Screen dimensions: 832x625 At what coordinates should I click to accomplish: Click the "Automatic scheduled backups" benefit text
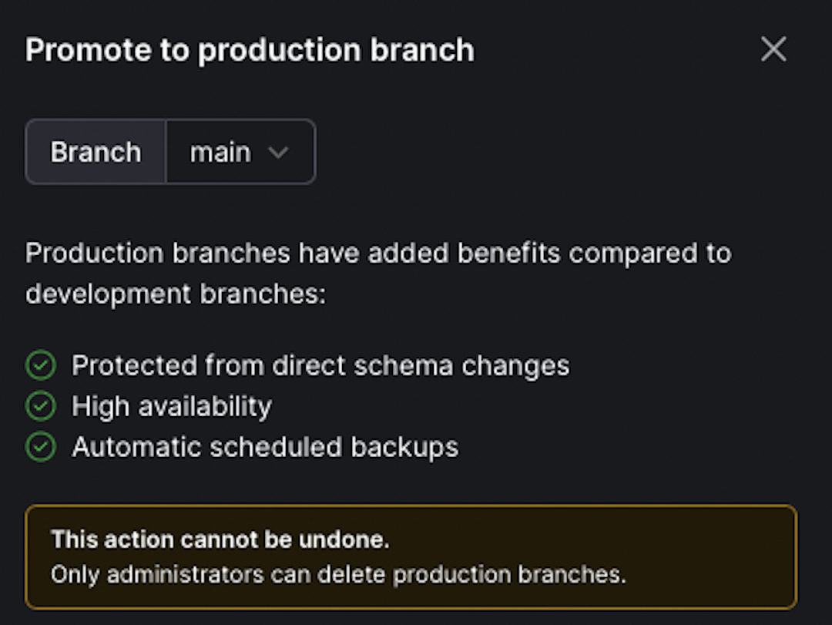265,447
